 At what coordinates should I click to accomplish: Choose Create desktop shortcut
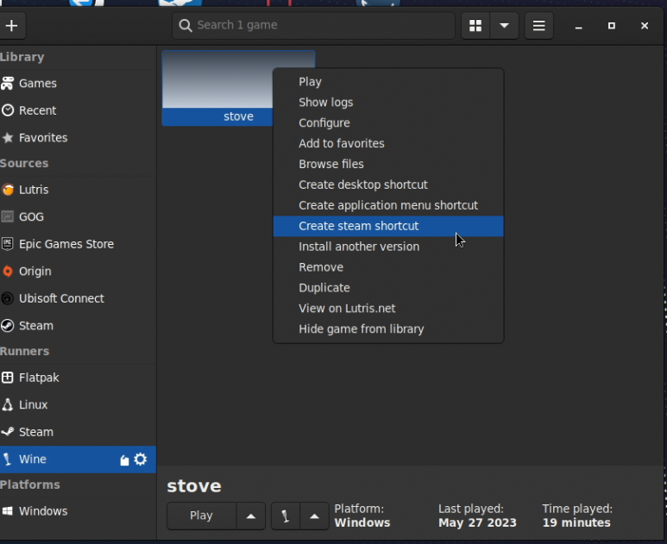pyautogui.click(x=388, y=184)
